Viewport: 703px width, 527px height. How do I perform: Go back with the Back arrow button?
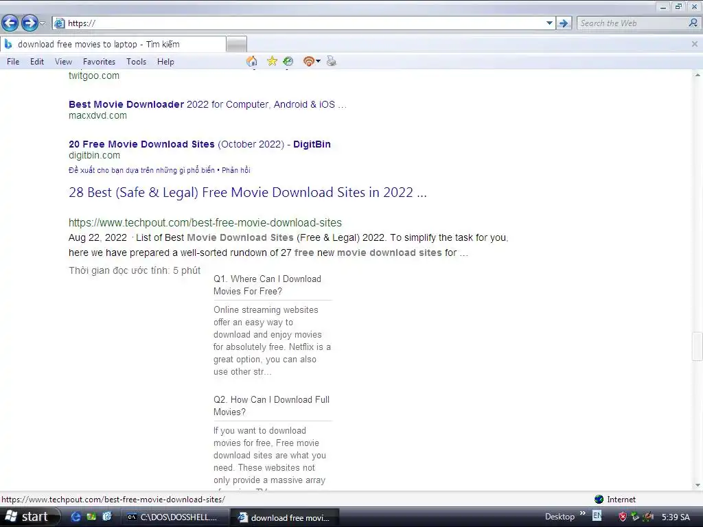tap(10, 23)
